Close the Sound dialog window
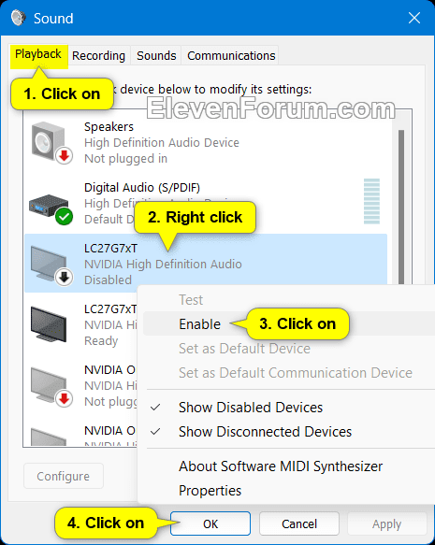 coord(414,18)
